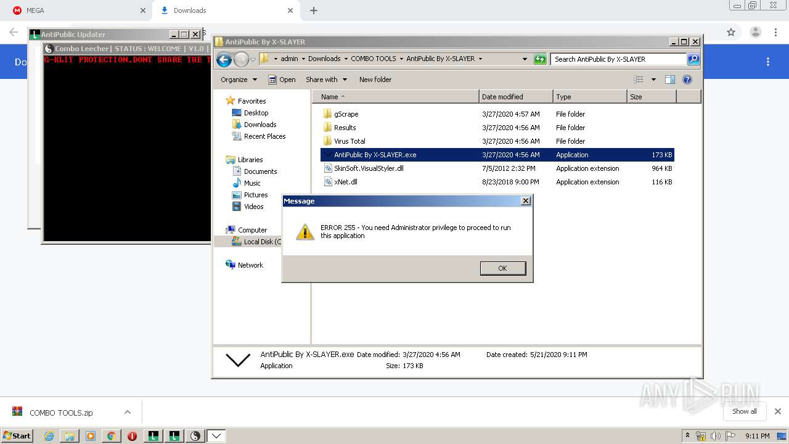
Task: Launch Internet Explorer from the taskbar
Action: pyautogui.click(x=49, y=436)
